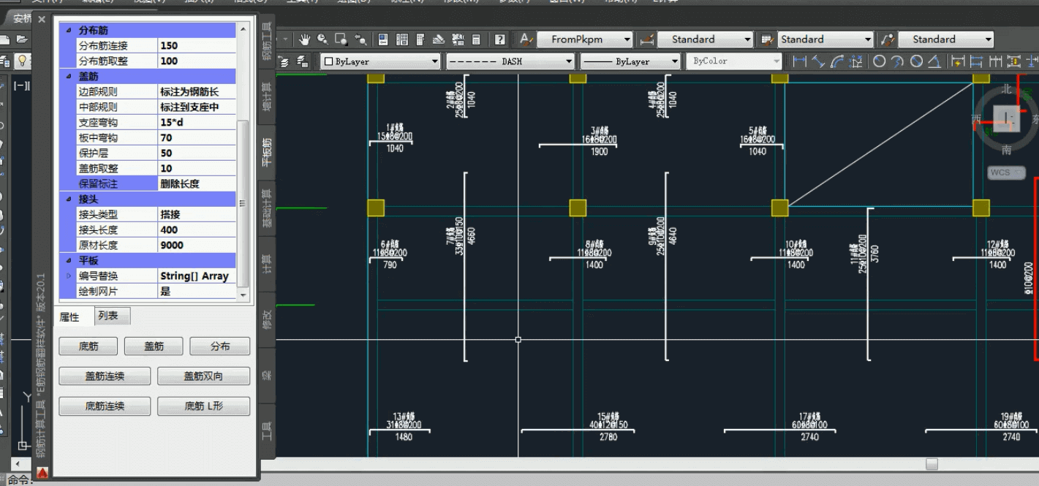Click the Zoom Previous icon

[360, 39]
